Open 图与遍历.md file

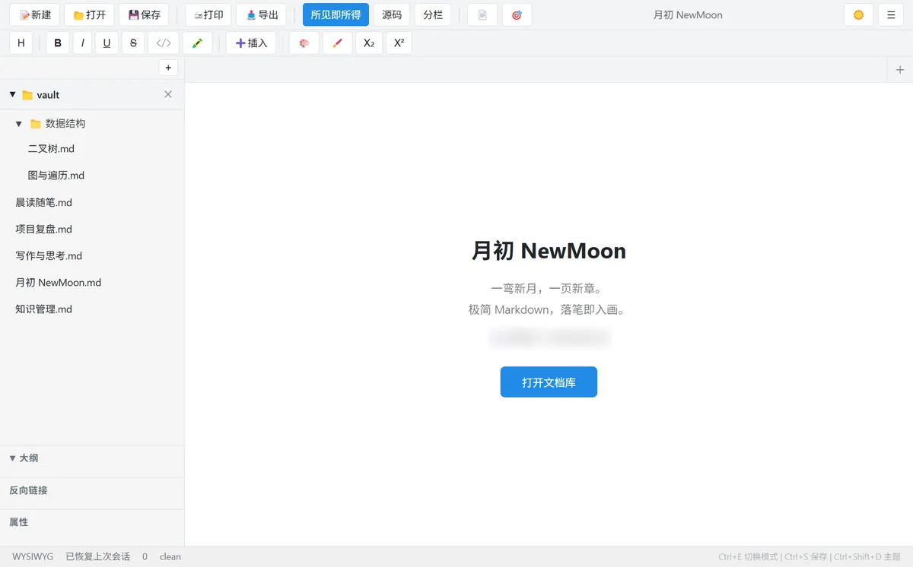(56, 176)
